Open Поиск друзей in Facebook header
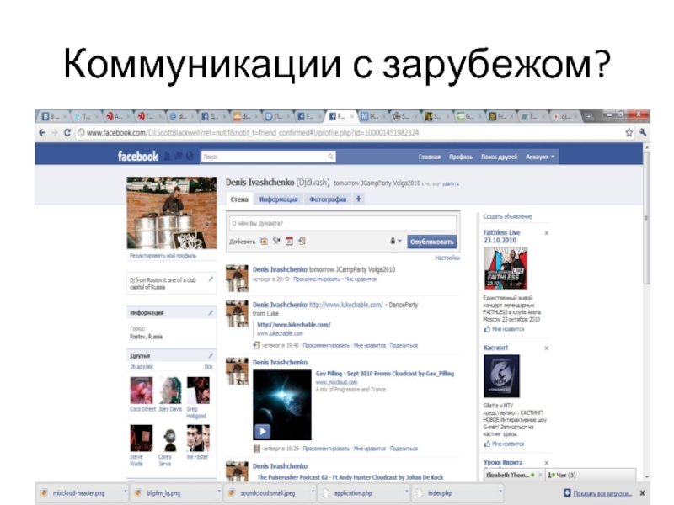This screenshot has height=505, width=674. pyautogui.click(x=499, y=157)
